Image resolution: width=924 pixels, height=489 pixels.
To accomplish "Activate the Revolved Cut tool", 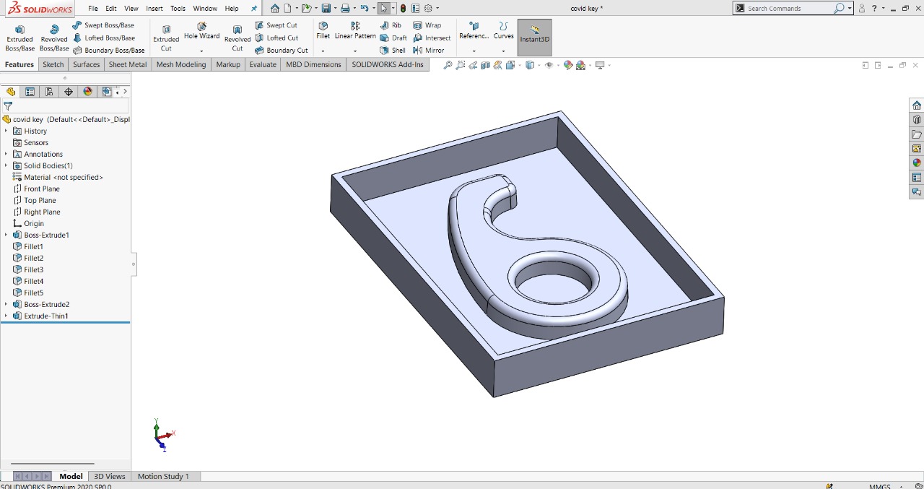I will 237,37.
